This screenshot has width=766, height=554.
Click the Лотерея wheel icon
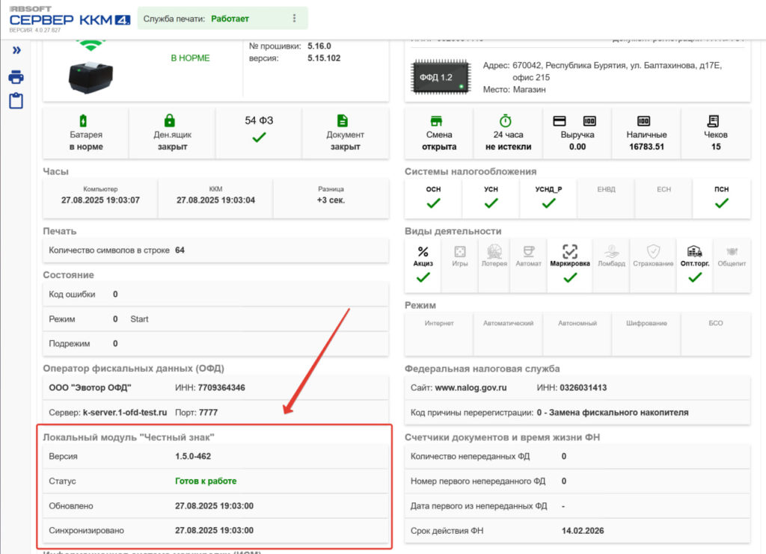(494, 251)
